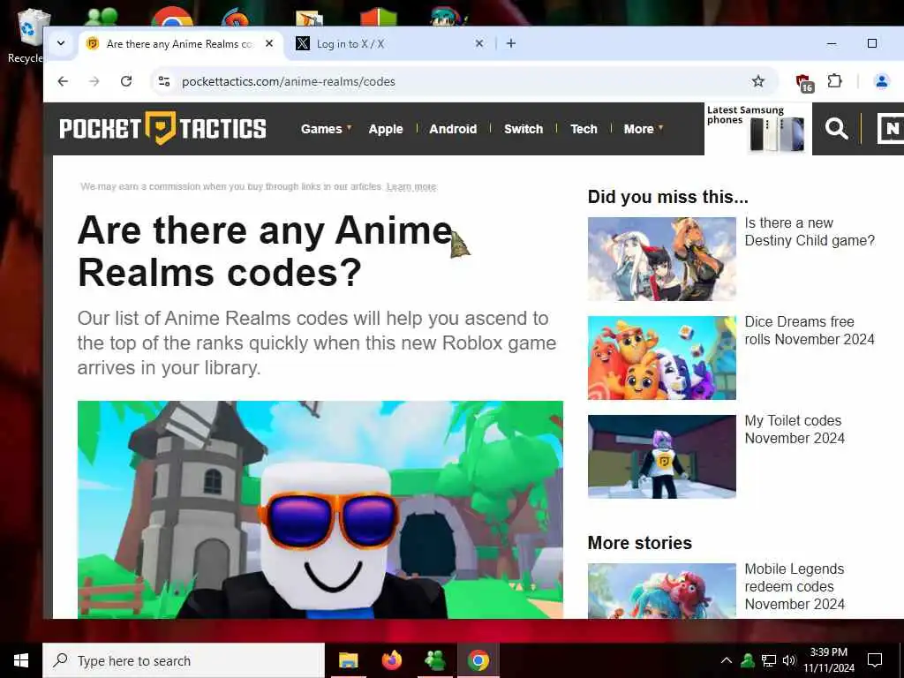The height and width of the screenshot is (678, 904).
Task: Click the More stories heading
Action: (x=639, y=543)
